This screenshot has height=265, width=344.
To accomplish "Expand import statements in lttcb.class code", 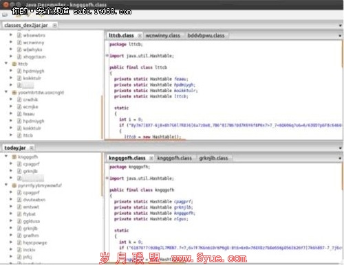I will (107, 56).
